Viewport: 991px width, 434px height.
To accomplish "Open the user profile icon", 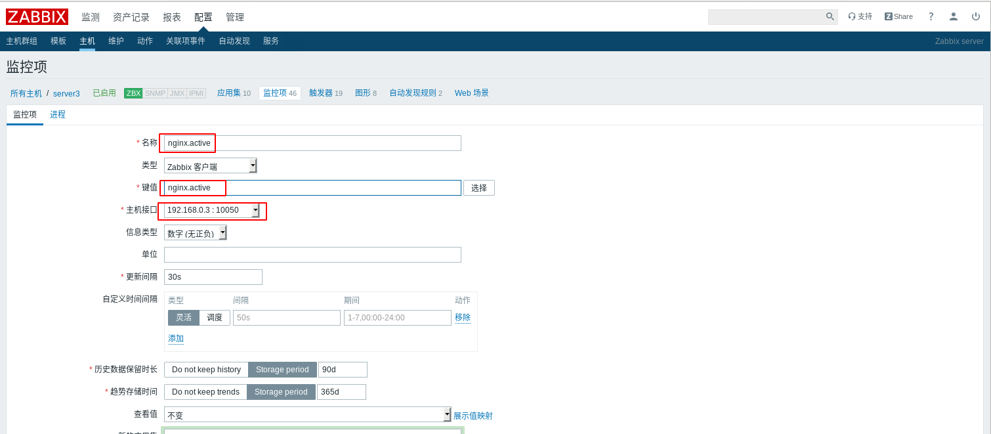I will (954, 16).
